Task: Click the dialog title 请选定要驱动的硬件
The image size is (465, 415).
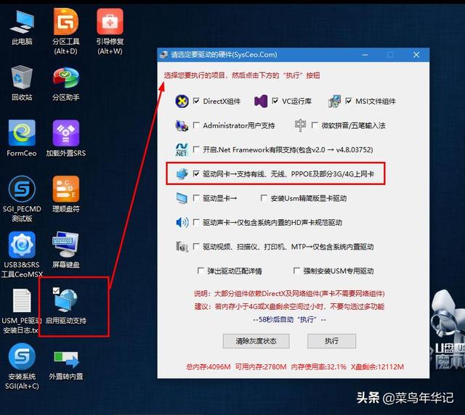Action: pyautogui.click(x=224, y=55)
